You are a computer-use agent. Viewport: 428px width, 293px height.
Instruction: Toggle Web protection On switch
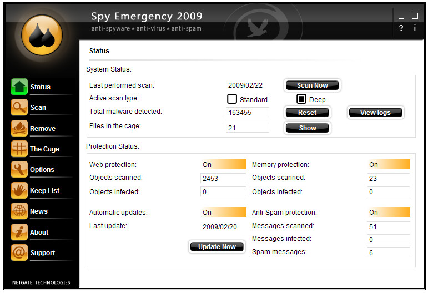point(223,164)
